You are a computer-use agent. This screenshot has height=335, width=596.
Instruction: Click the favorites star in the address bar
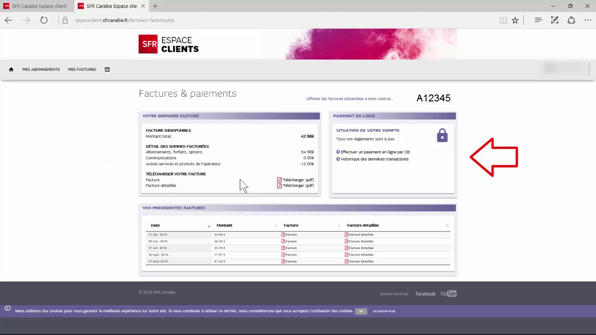[x=515, y=20]
